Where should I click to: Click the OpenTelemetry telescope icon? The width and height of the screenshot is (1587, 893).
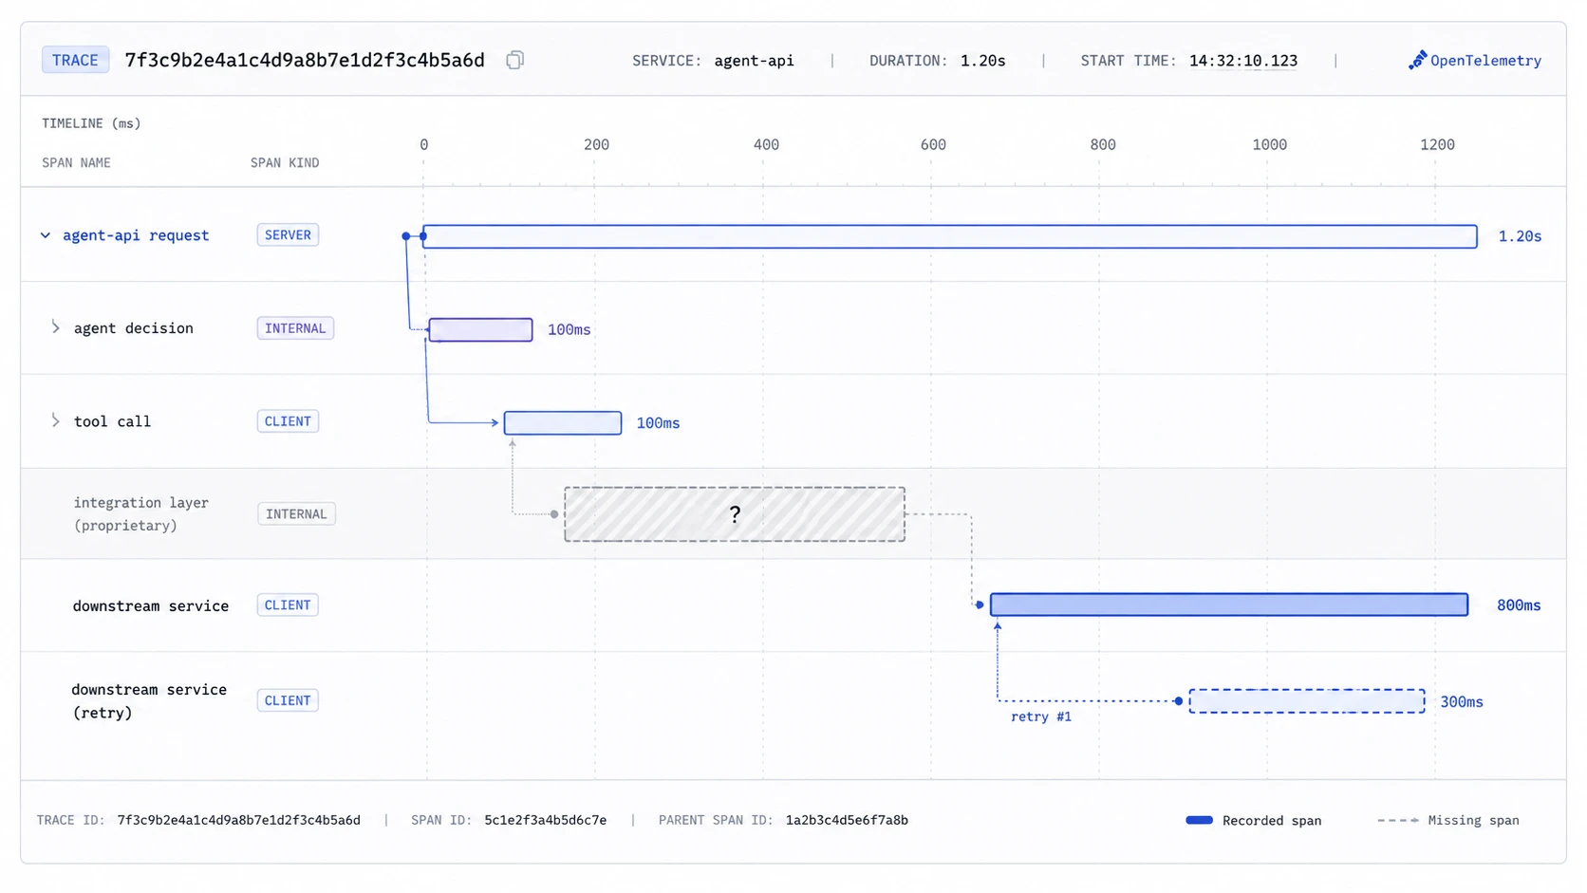pos(1417,61)
